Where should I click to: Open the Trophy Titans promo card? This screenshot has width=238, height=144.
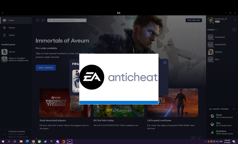[65, 103]
